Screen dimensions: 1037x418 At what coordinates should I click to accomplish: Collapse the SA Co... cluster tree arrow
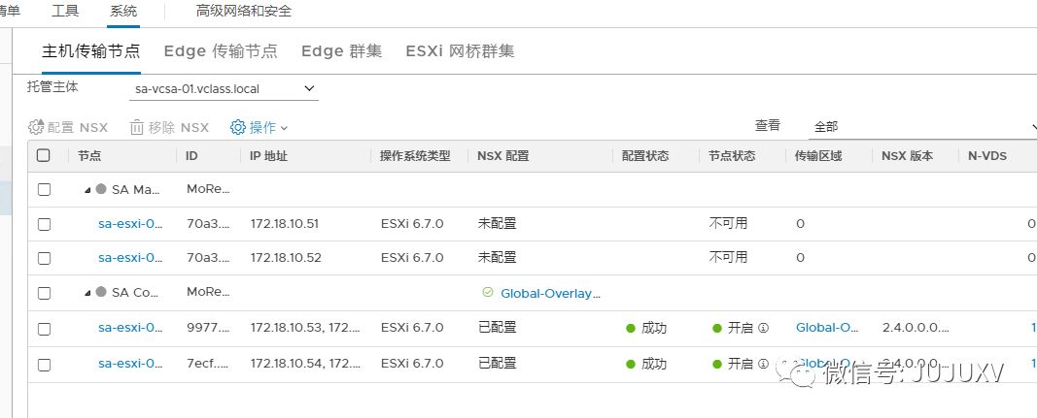[x=88, y=293]
